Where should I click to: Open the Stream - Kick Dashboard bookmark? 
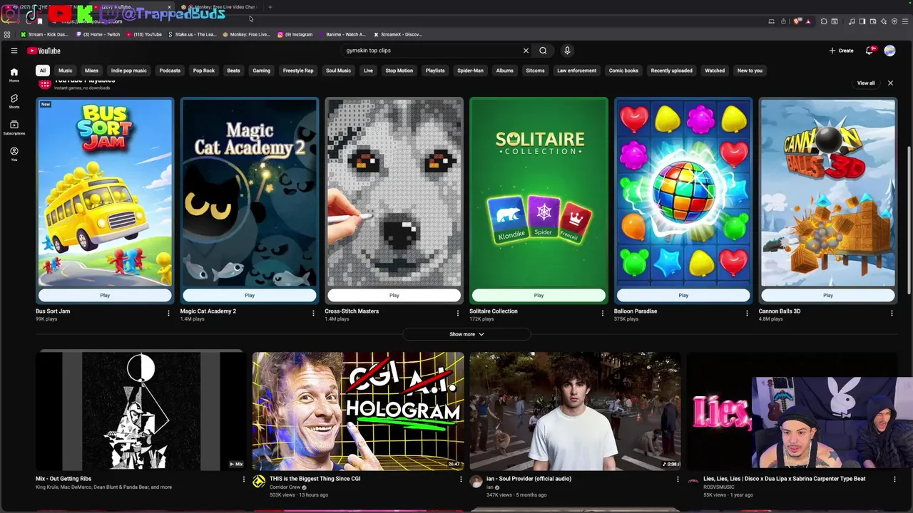(45, 34)
